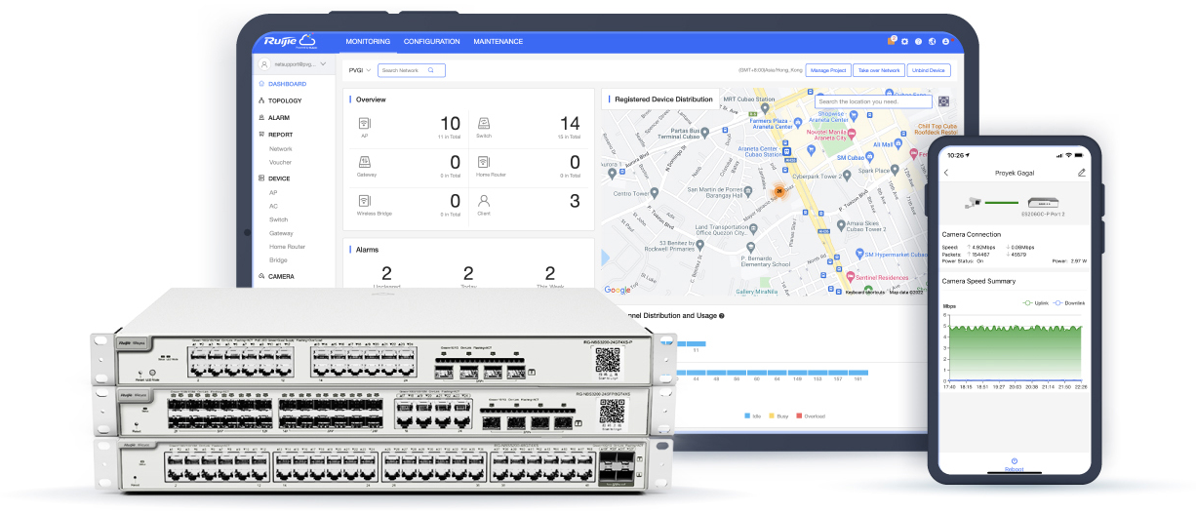This screenshot has width=1196, height=515.
Task: Click the globe language icon
Action: click(932, 41)
